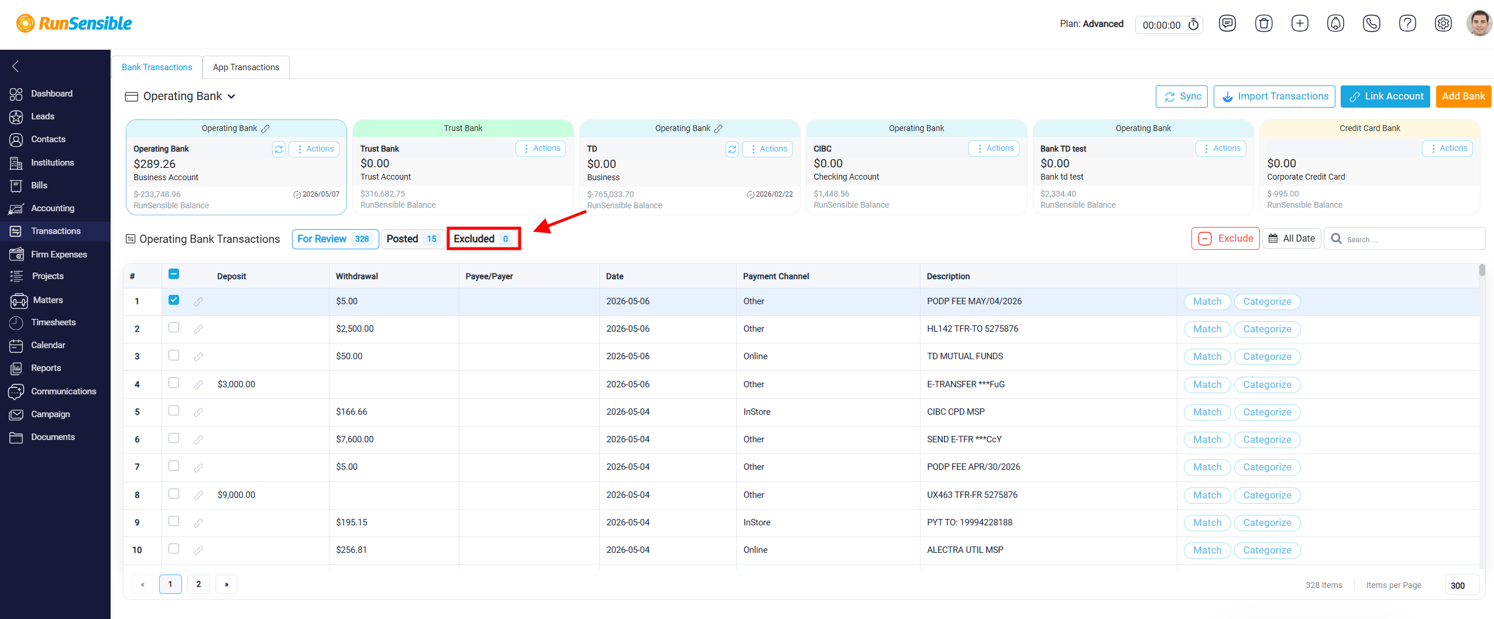Open notifications bell icon
1494x619 pixels.
click(1335, 23)
